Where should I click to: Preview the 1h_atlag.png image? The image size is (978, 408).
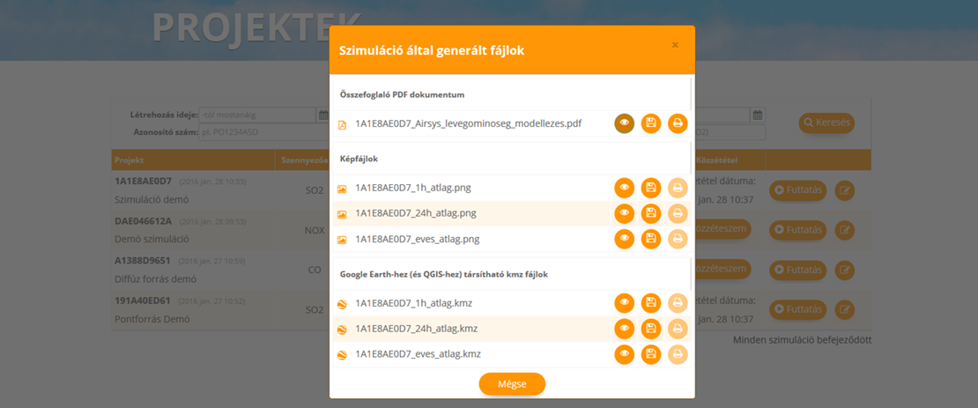click(624, 187)
